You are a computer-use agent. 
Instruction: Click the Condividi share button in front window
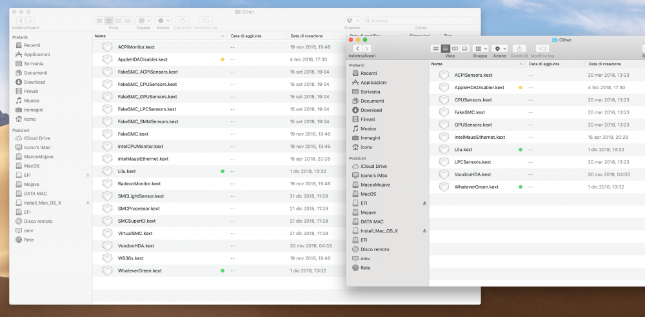click(519, 48)
